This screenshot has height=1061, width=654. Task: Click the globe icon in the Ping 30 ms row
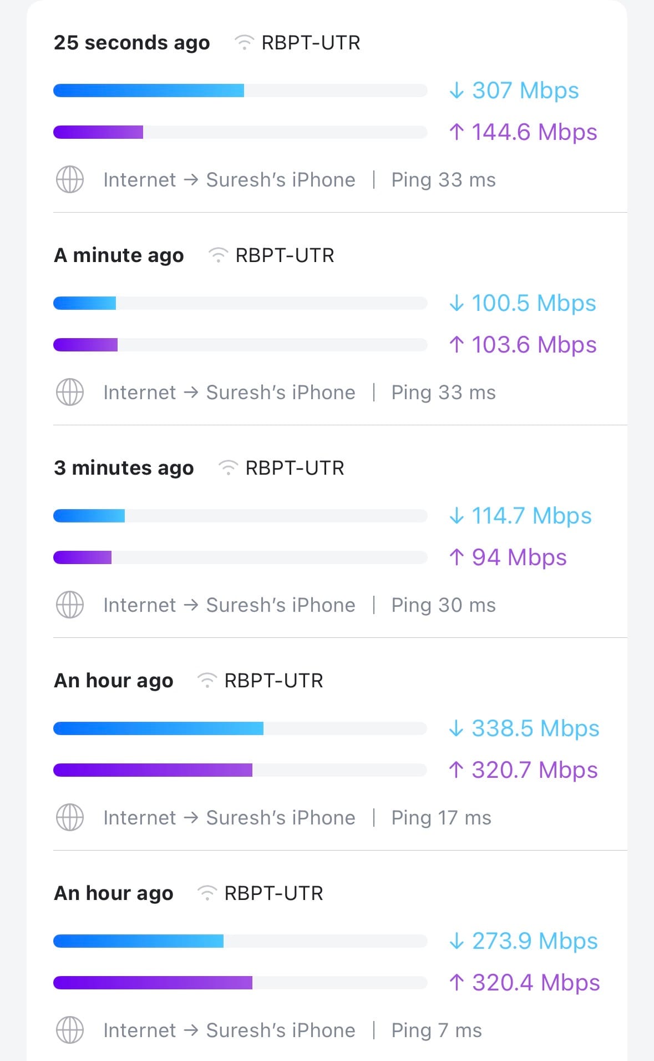pos(70,605)
